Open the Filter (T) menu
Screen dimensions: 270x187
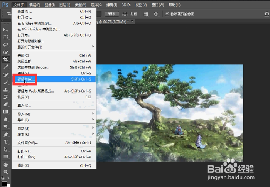[x=112, y=5]
